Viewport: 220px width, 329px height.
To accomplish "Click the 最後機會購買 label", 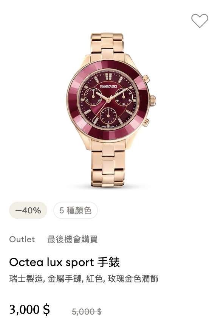I will click(73, 239).
